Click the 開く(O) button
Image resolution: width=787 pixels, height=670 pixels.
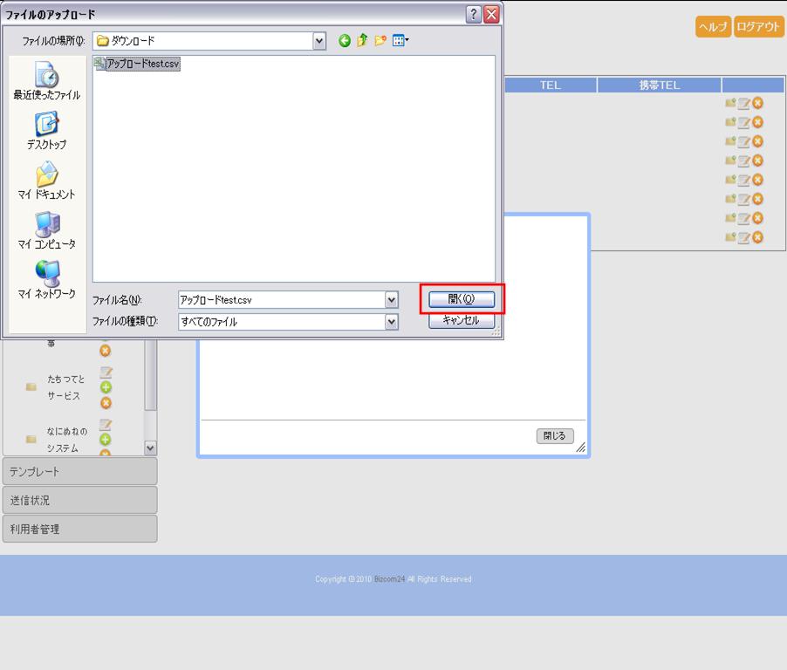pyautogui.click(x=462, y=298)
